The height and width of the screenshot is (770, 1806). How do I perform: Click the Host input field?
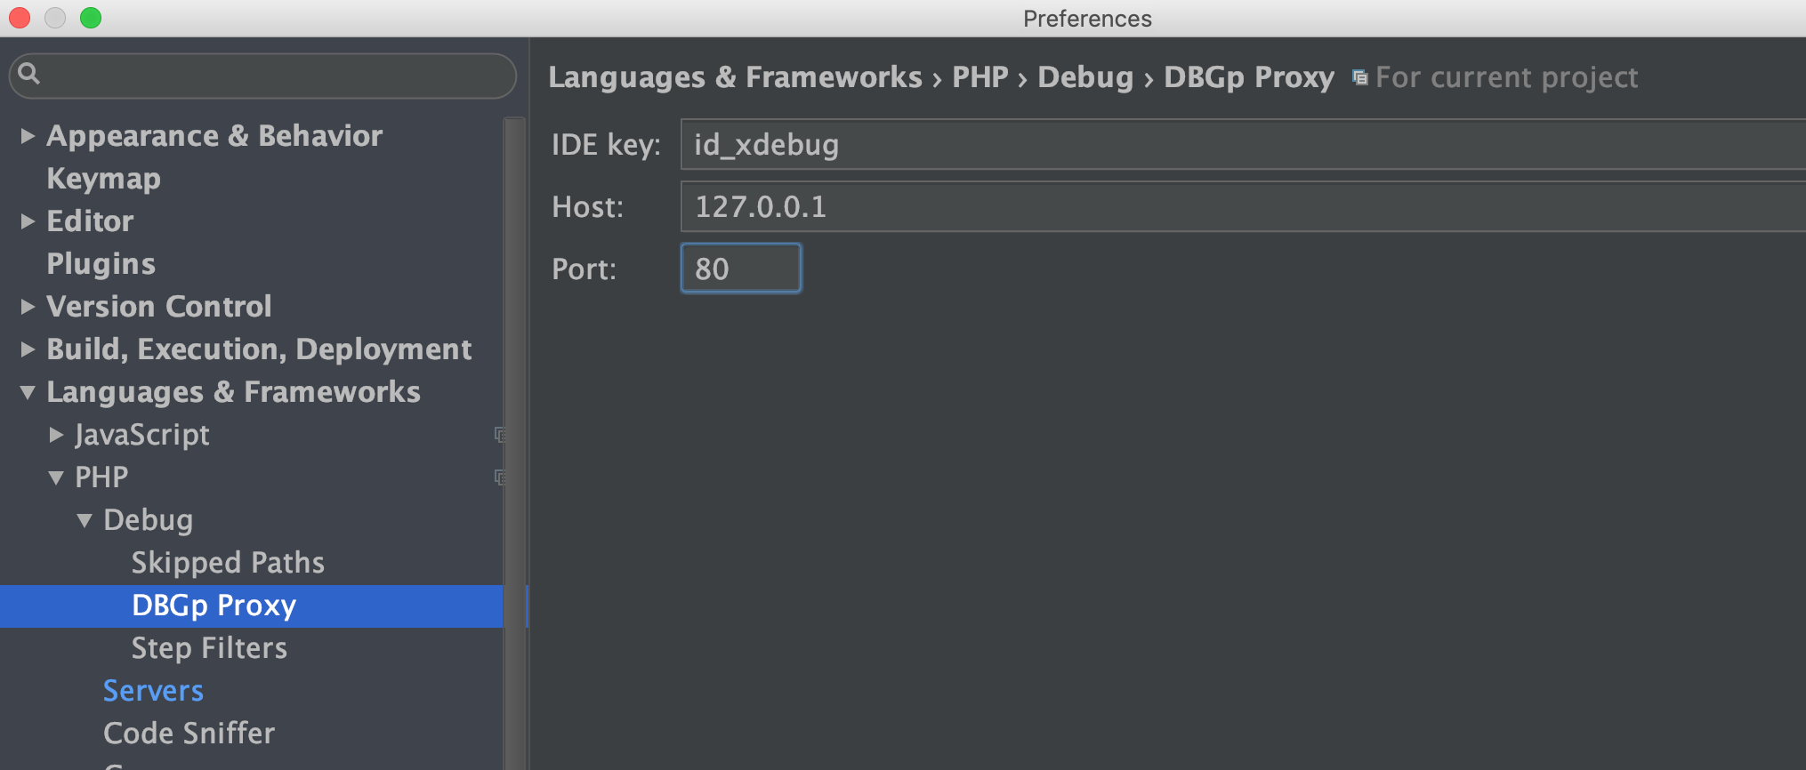[1243, 206]
